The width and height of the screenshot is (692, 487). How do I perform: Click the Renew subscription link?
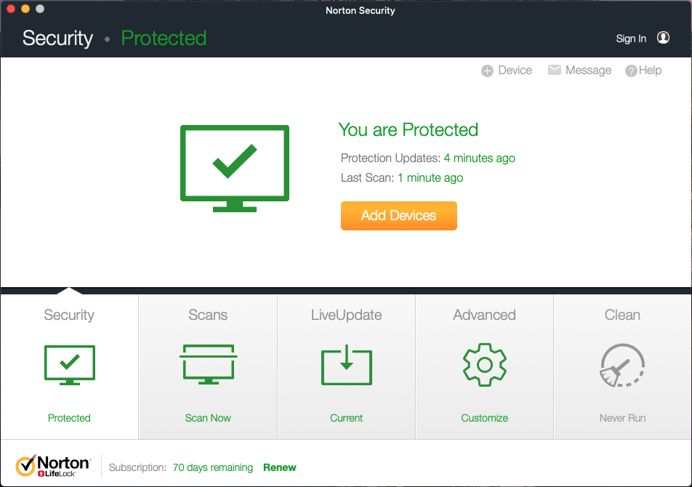coord(280,467)
